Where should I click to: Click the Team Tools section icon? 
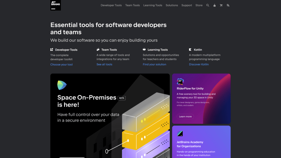click(x=98, y=49)
